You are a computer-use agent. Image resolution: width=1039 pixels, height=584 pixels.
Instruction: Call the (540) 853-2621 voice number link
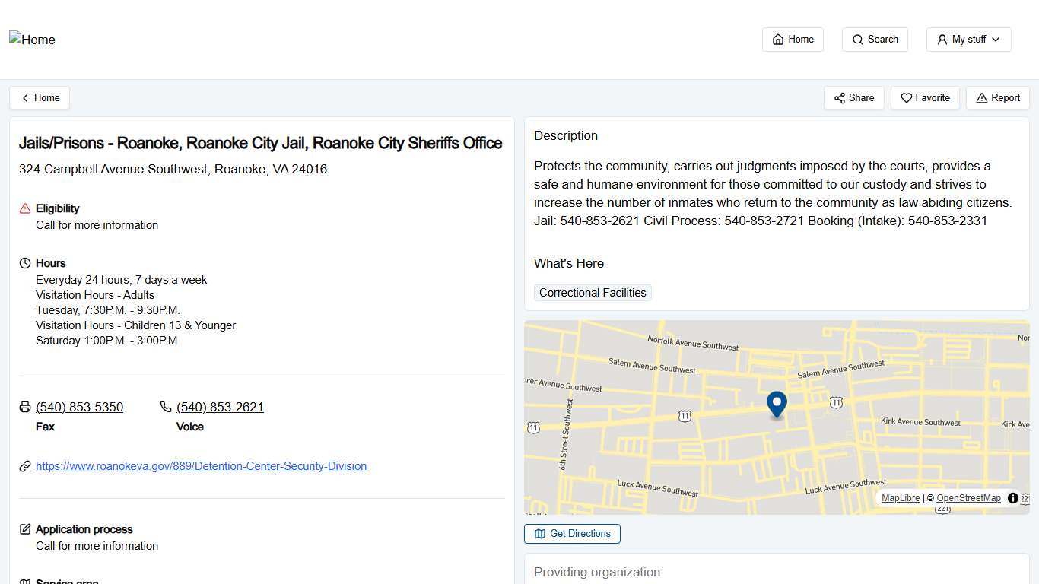tap(220, 407)
